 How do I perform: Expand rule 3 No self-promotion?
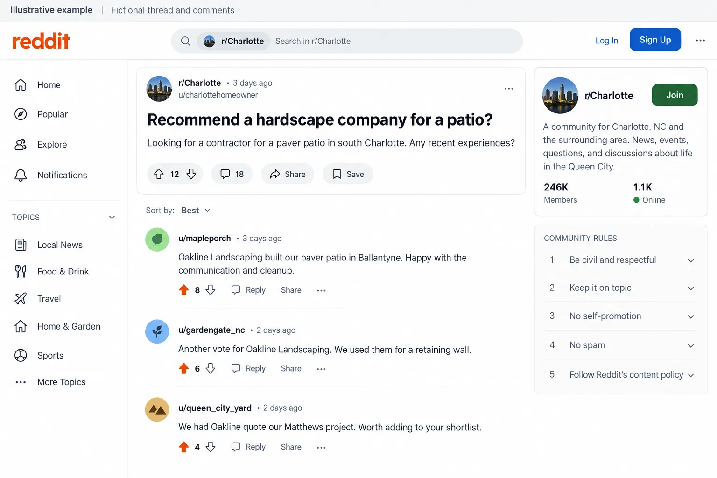[691, 317]
